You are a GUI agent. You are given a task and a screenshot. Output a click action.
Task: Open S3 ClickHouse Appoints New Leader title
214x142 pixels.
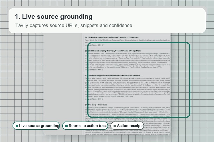click(x=114, y=76)
